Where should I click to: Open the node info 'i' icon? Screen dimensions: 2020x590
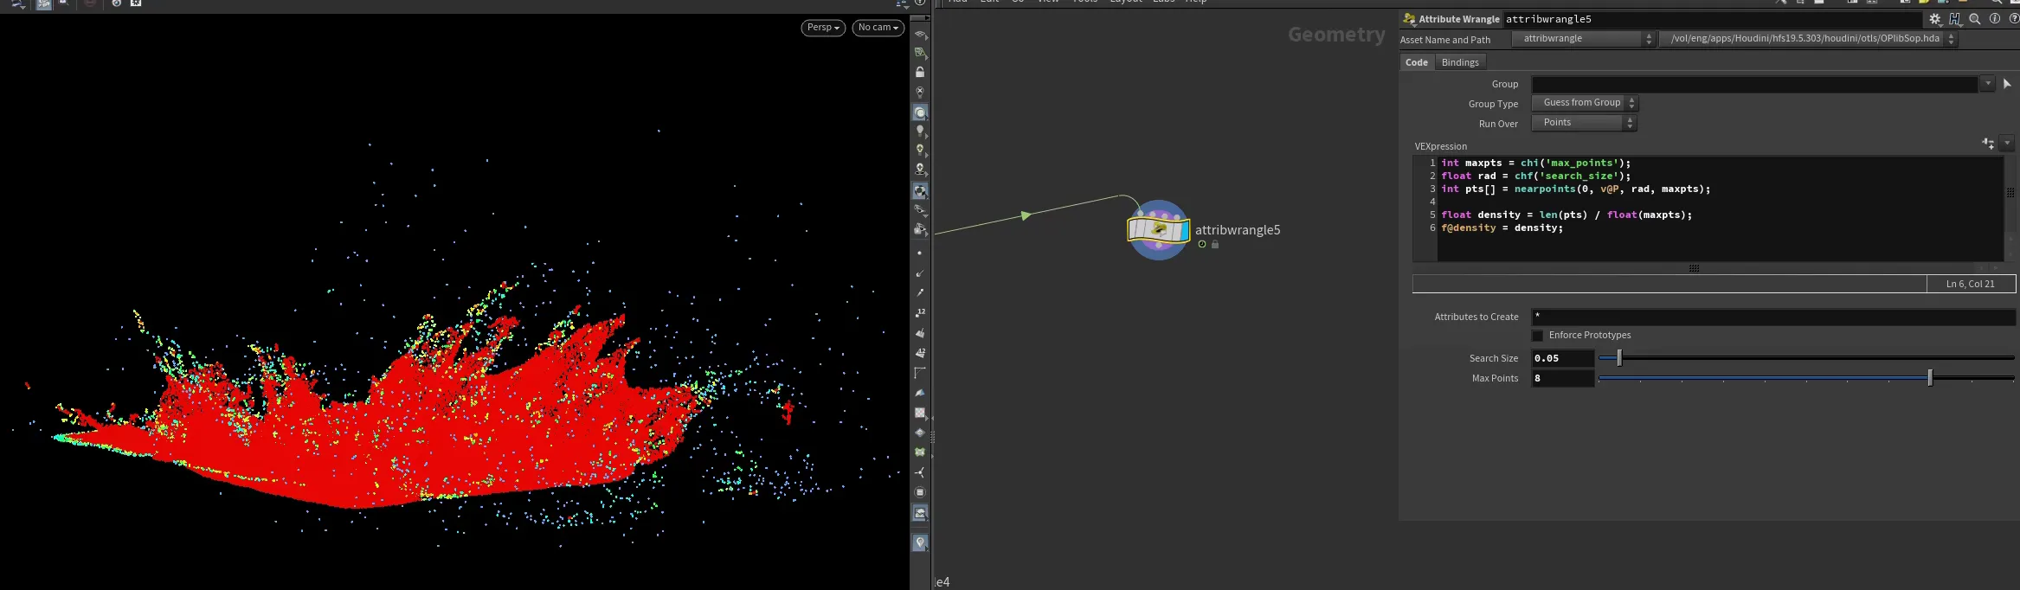pyautogui.click(x=1995, y=19)
